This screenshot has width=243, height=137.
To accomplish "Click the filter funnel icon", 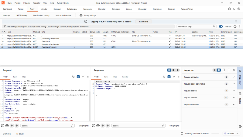I will tap(5, 26).
